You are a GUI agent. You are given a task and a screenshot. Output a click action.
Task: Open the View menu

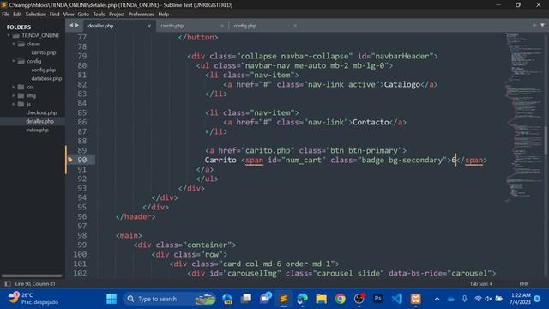69,15
